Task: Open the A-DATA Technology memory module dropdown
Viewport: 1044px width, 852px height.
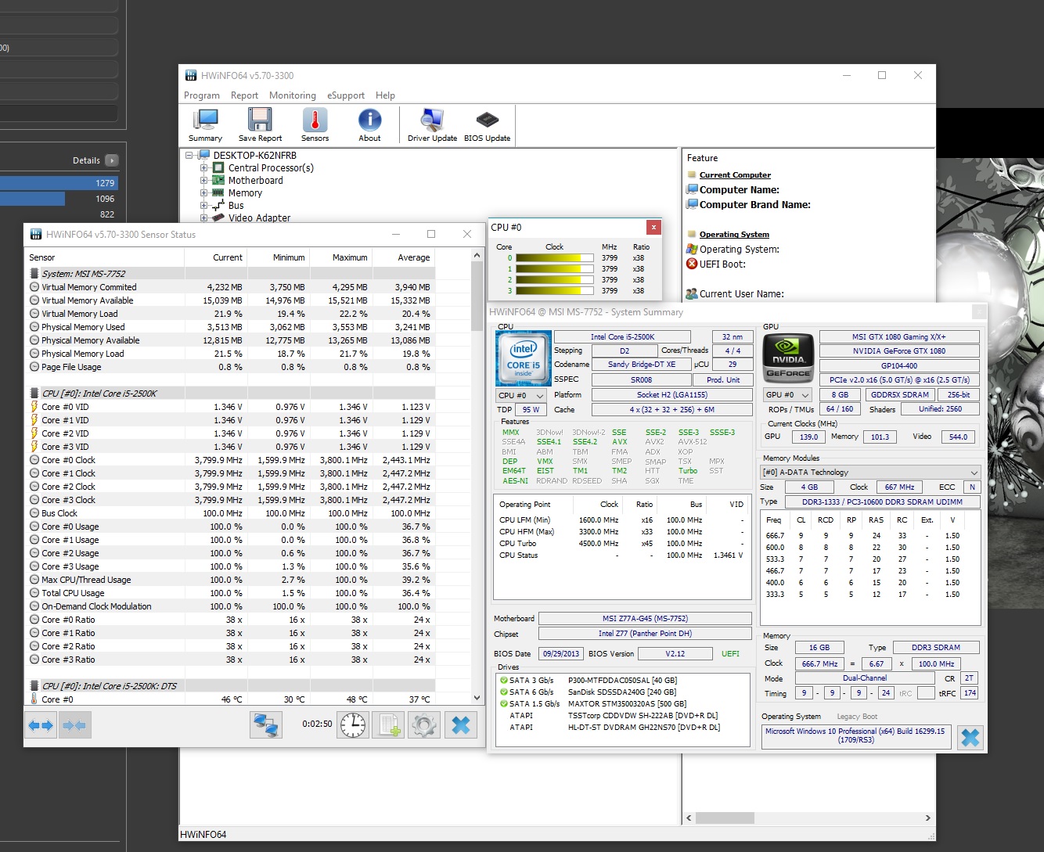Action: (x=871, y=473)
